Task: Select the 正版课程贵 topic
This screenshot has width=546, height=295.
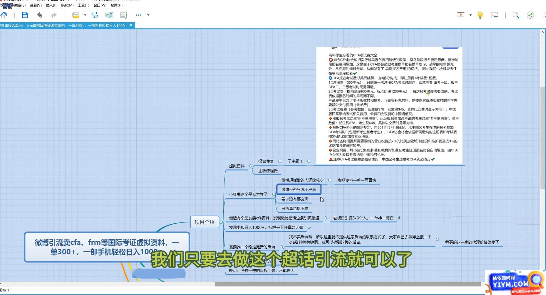Action: (x=268, y=171)
